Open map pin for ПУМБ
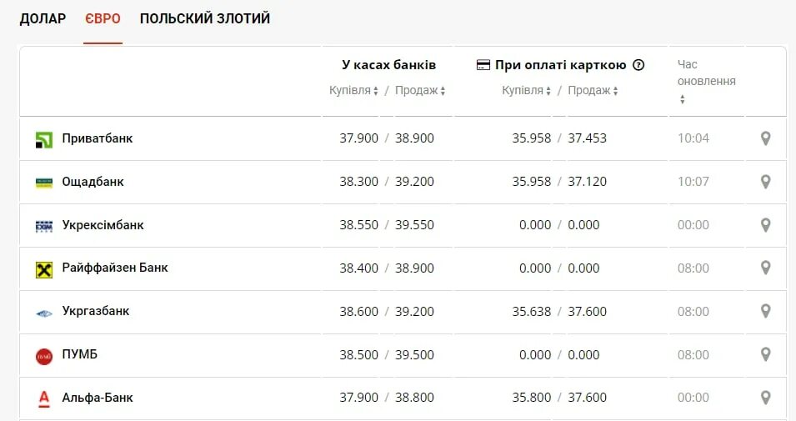 [x=765, y=354]
